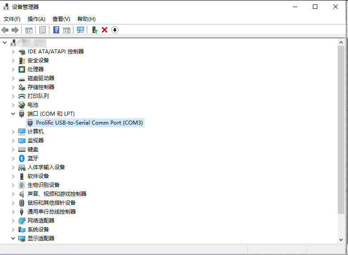This screenshot has height=255, width=348.
Task: Click the 设备管理器 title bar icon
Action: [x=6, y=7]
